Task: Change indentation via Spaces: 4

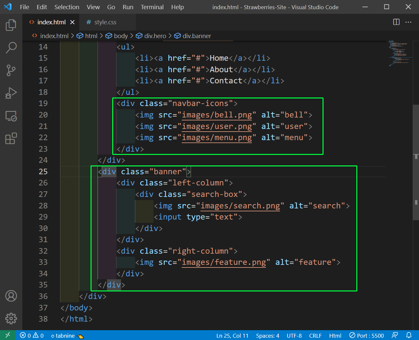Action: pyautogui.click(x=267, y=335)
